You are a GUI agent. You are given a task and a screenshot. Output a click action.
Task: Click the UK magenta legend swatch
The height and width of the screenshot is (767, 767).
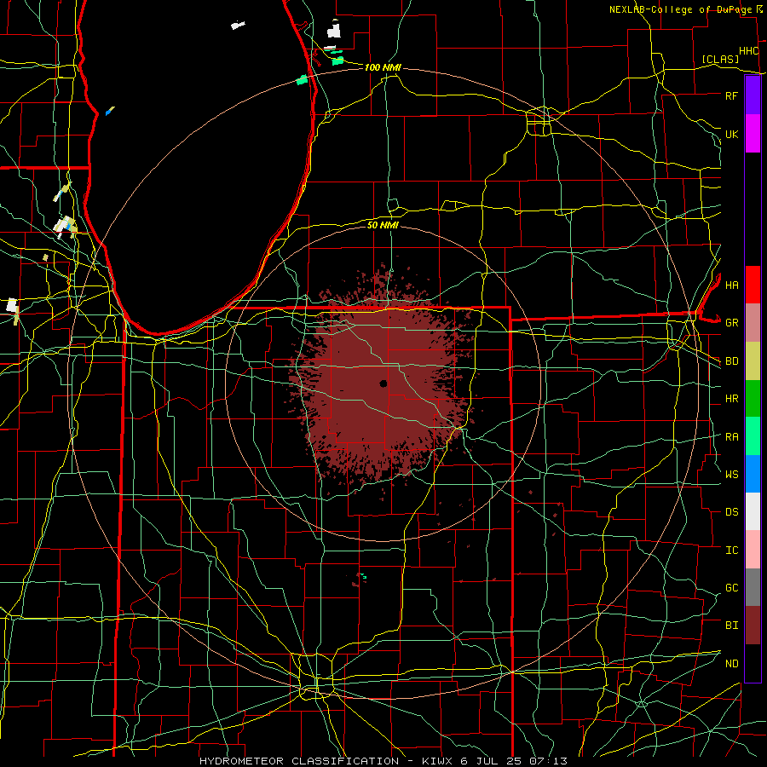tap(753, 134)
